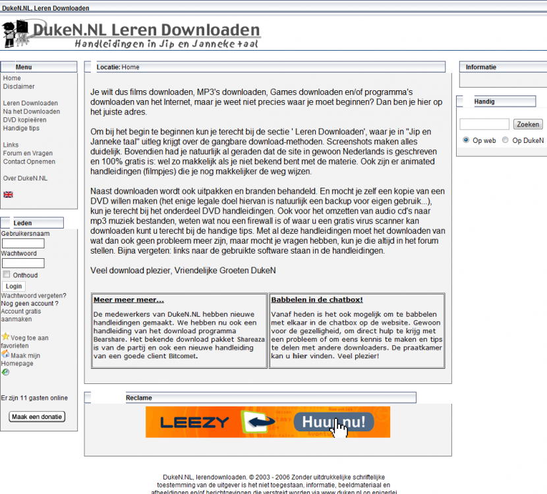
Task: Focus the Gebruikersnaam input field
Action: (x=23, y=244)
